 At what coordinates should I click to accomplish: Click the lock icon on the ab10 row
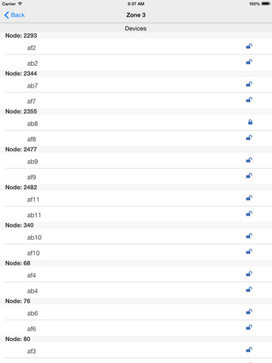249,236
